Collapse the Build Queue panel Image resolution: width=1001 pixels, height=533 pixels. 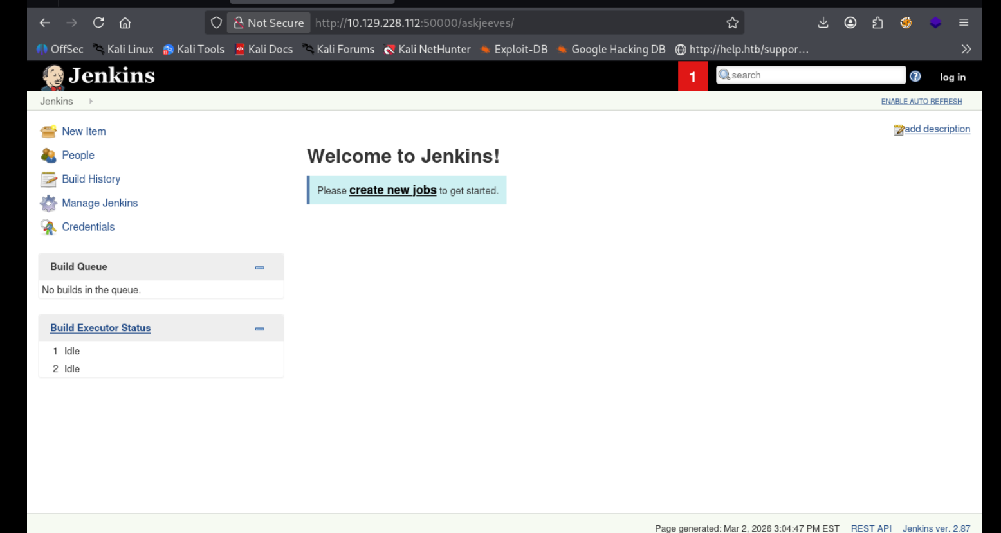click(259, 267)
